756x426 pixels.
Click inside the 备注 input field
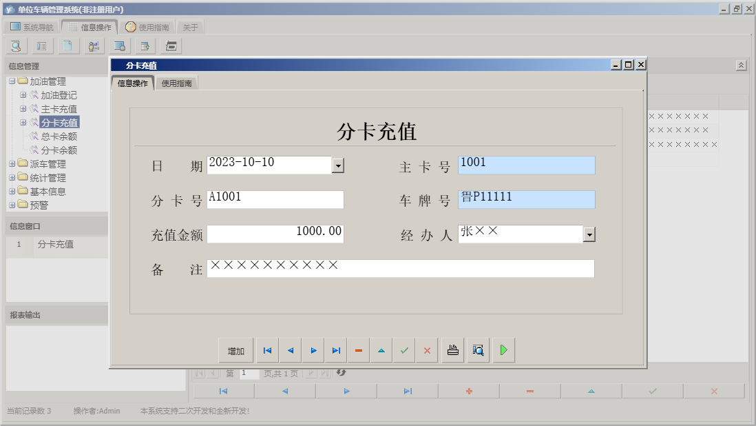click(x=399, y=268)
